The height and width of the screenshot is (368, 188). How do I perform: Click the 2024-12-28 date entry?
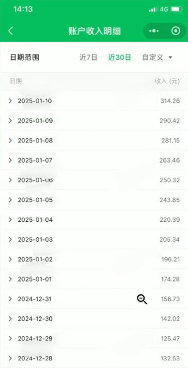(35, 358)
